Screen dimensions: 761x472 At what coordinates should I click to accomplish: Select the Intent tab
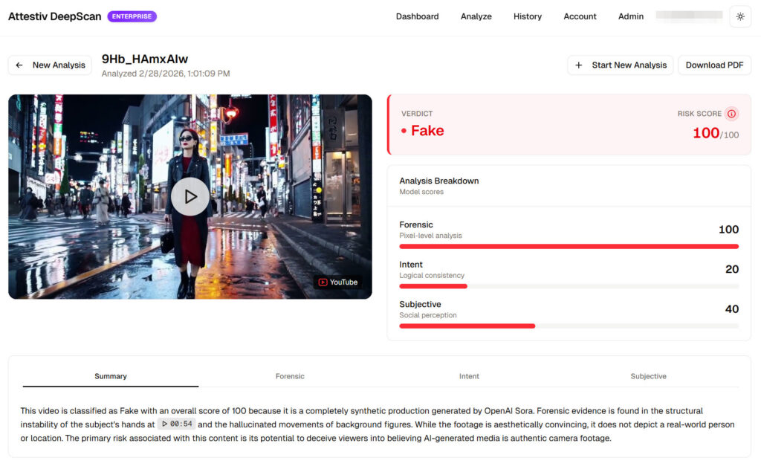click(x=469, y=376)
